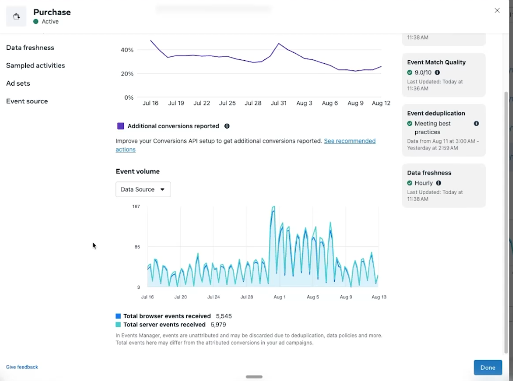Open Sampled activities section

click(x=35, y=65)
